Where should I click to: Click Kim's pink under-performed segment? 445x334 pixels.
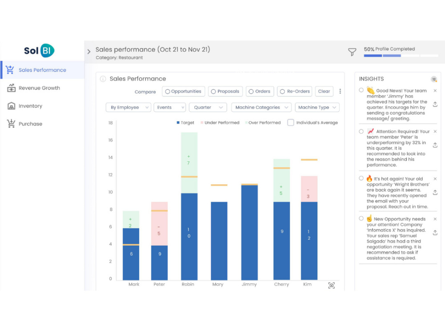click(309, 189)
